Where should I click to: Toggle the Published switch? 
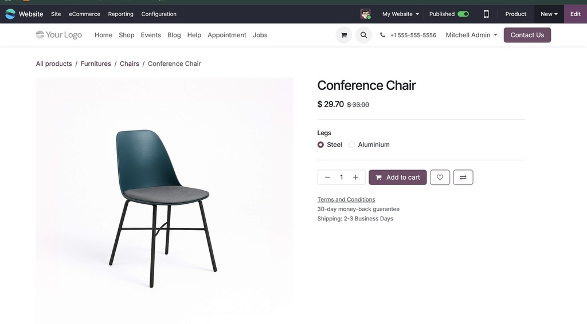[x=463, y=14]
